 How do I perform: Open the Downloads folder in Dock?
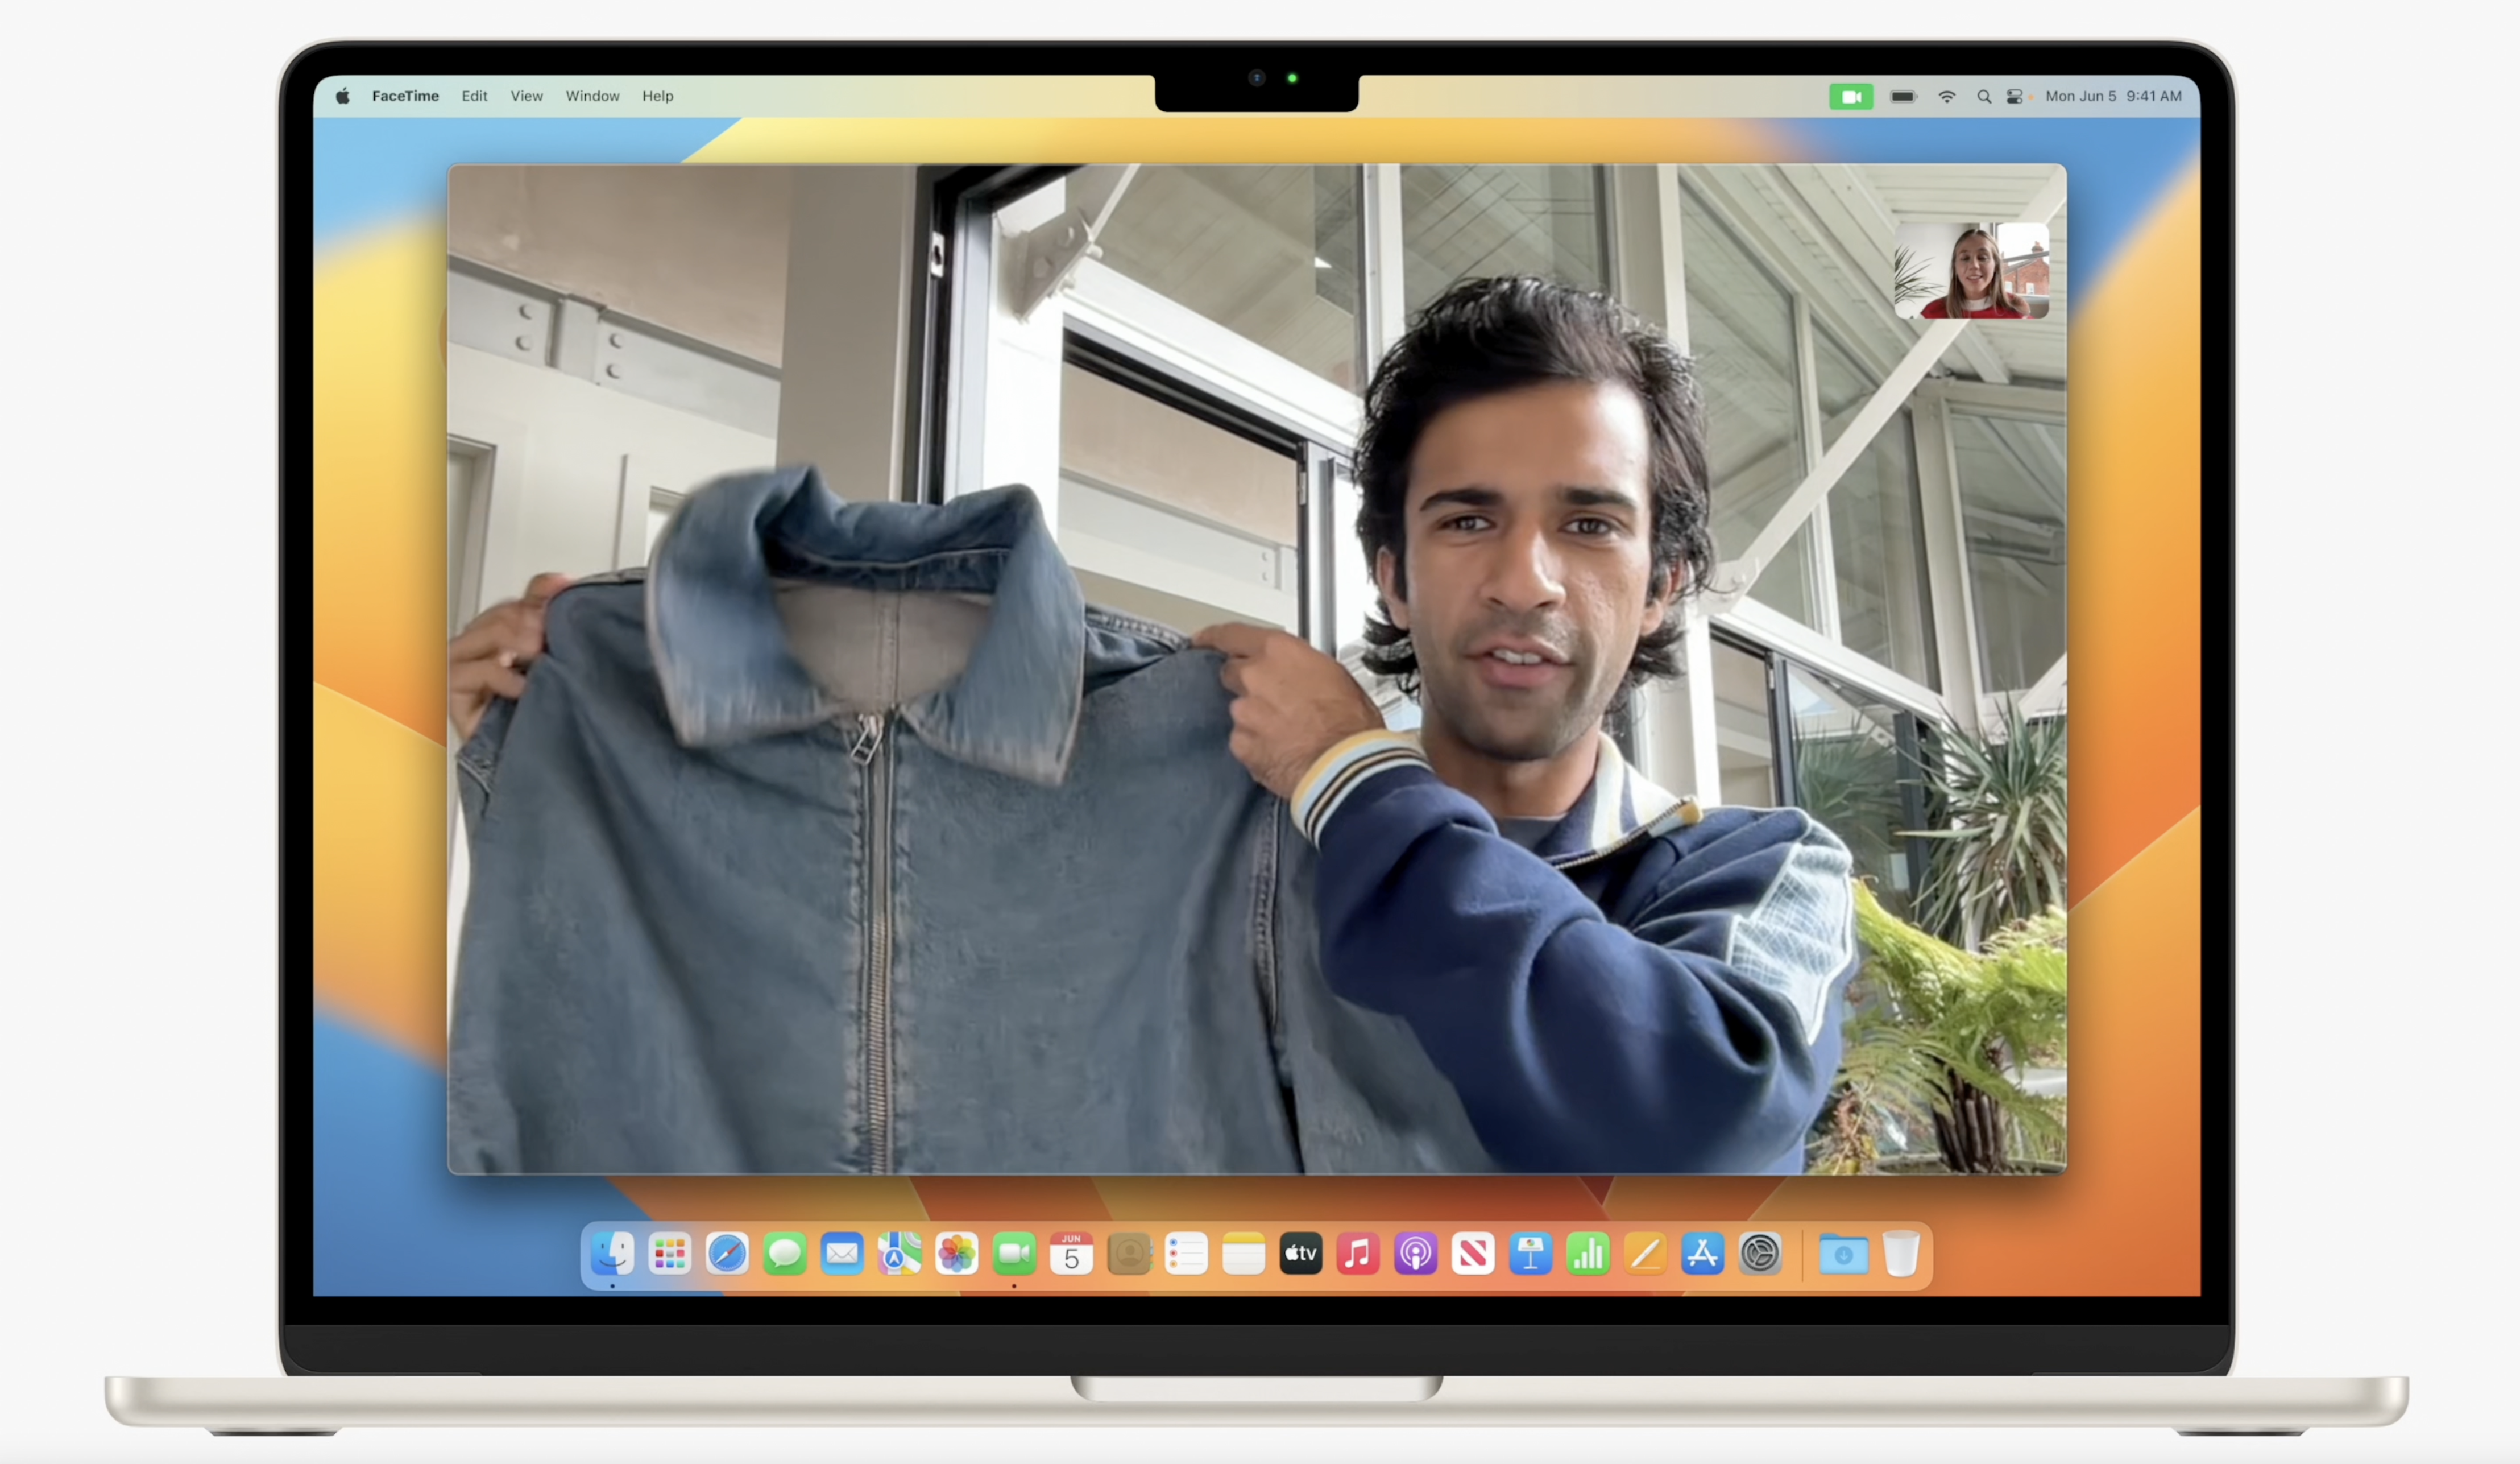(x=1843, y=1253)
